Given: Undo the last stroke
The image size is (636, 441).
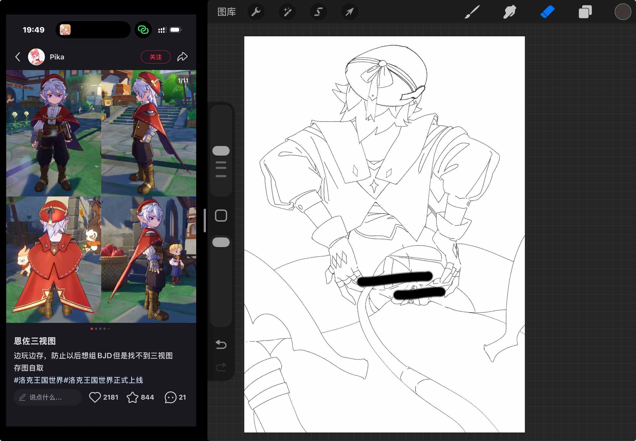Looking at the screenshot, I should [x=221, y=344].
